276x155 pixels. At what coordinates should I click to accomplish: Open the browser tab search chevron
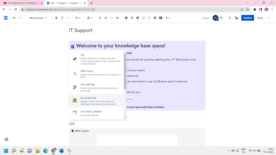[247, 3]
